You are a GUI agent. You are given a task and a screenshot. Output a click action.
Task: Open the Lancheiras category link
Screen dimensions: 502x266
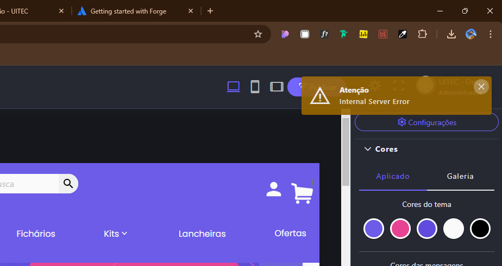(202, 233)
